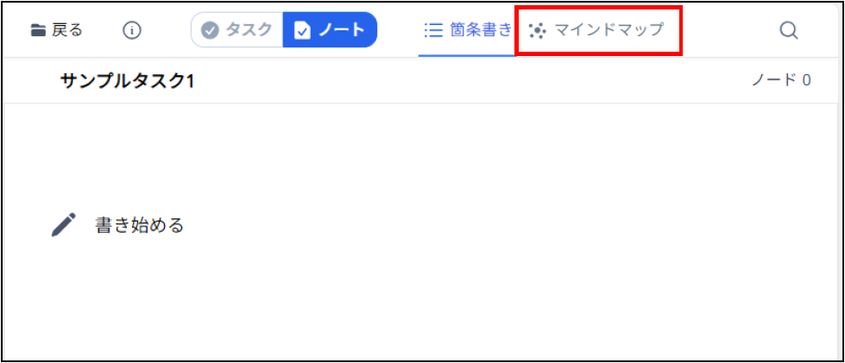Select the ノート toggle segment
The image size is (845, 363).
tap(330, 30)
